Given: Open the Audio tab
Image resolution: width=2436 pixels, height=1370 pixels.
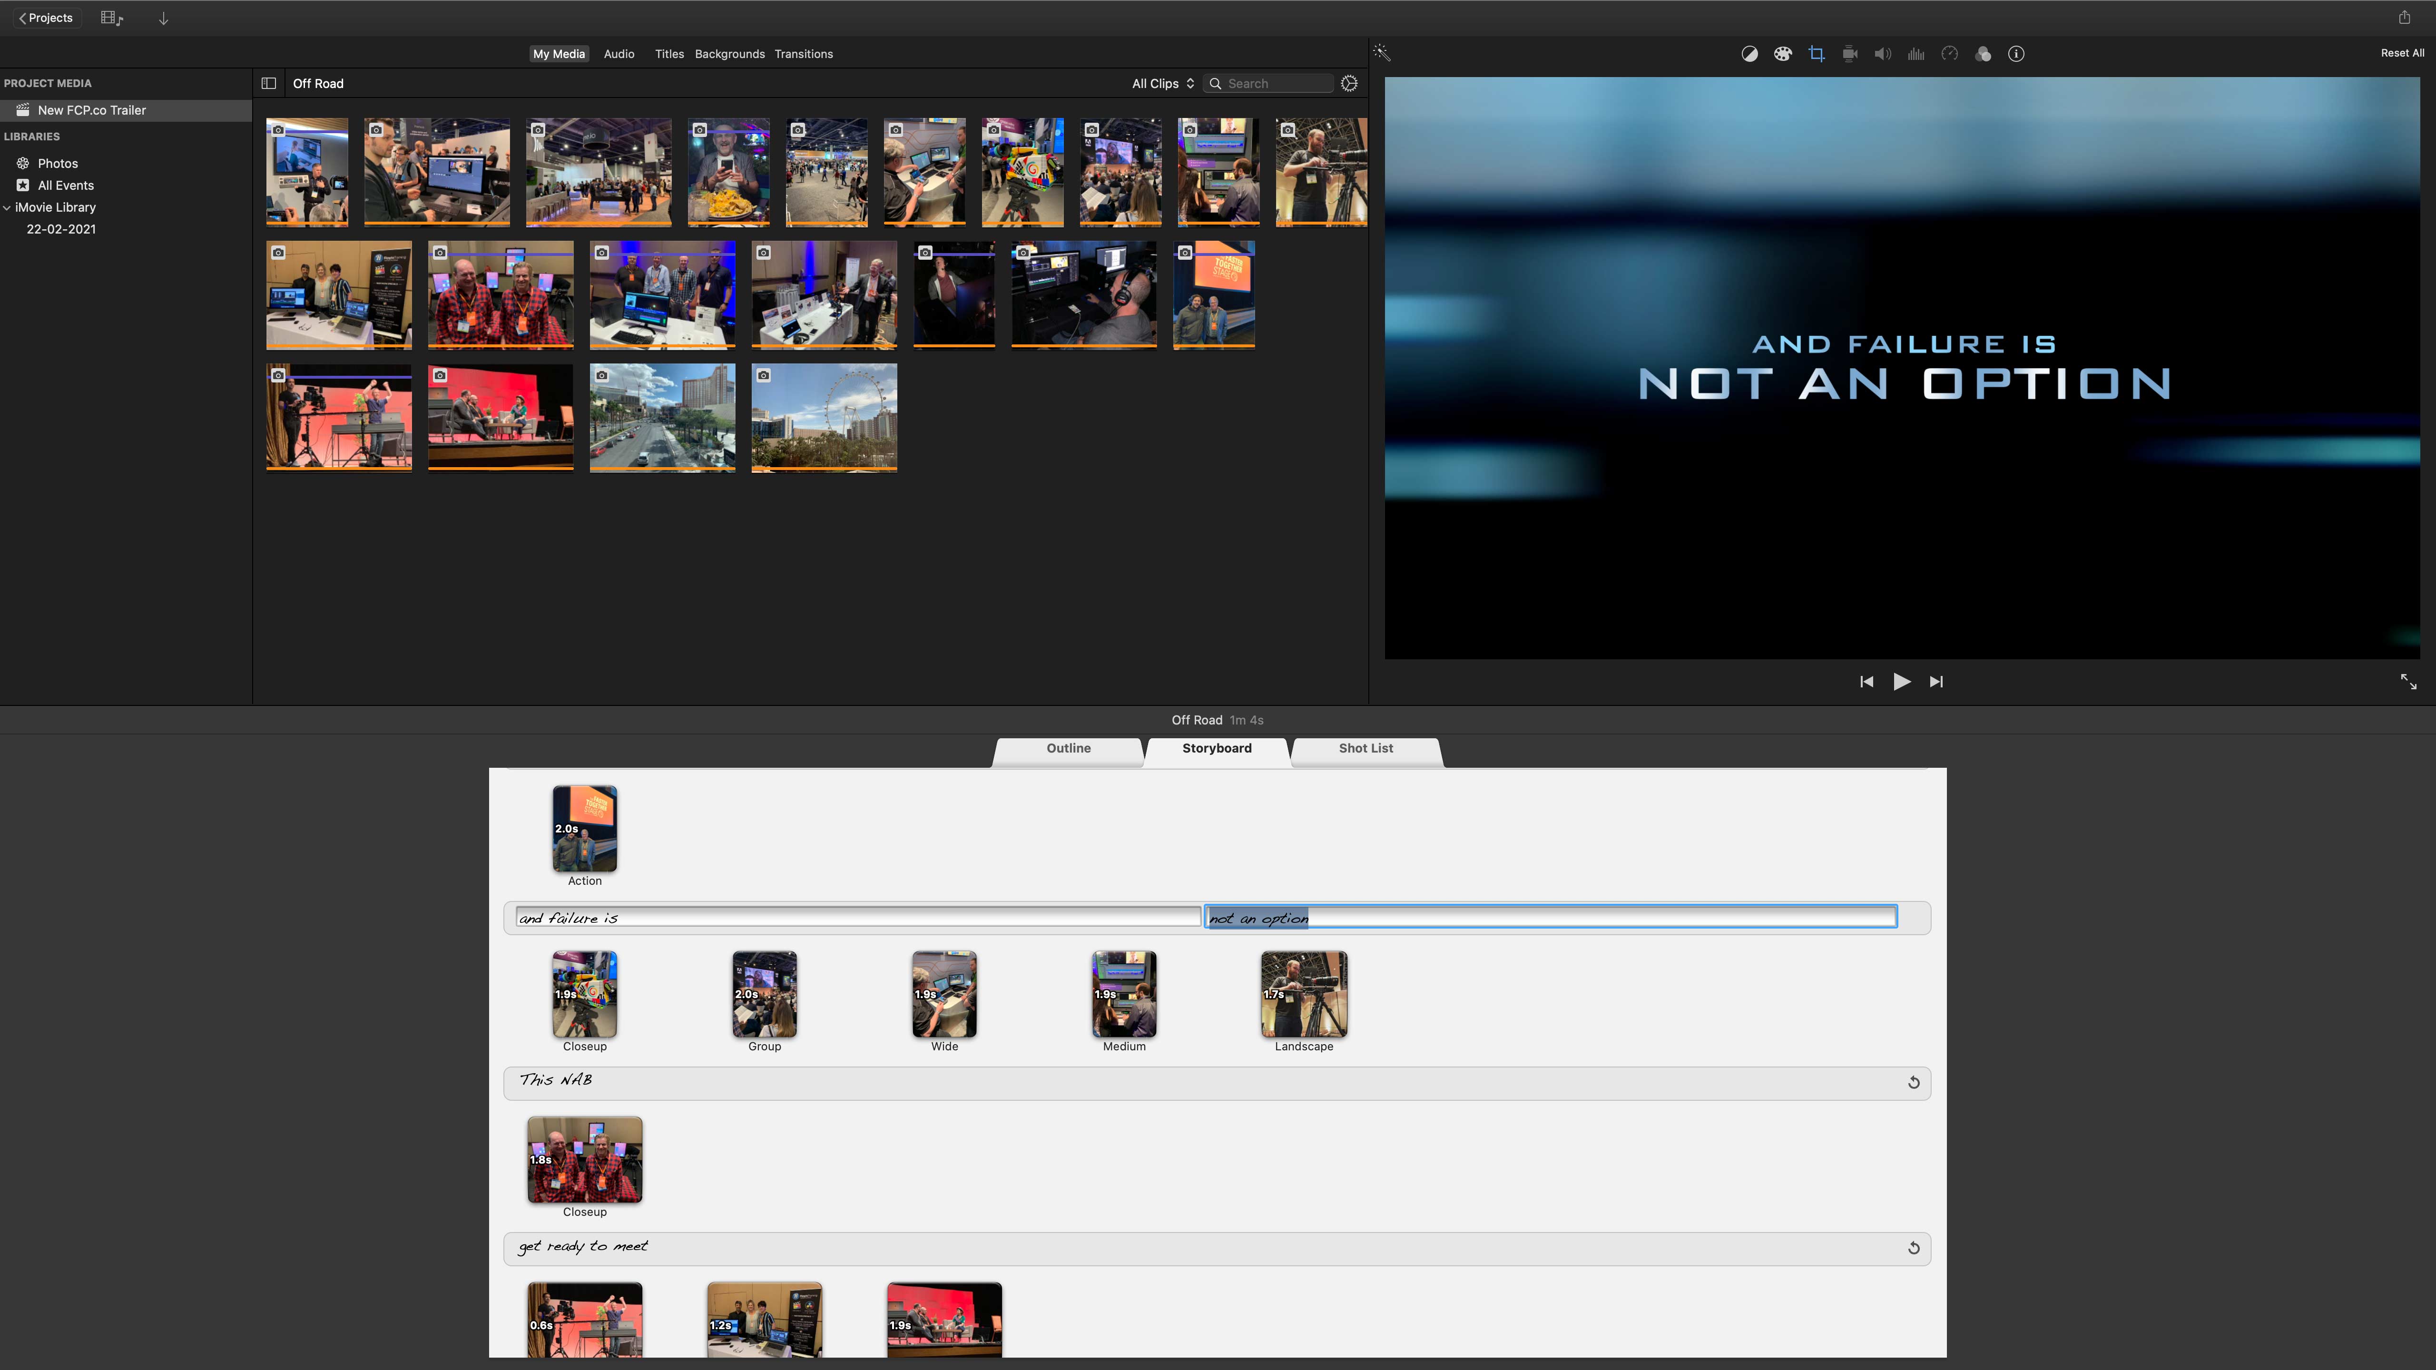Looking at the screenshot, I should tap(619, 54).
